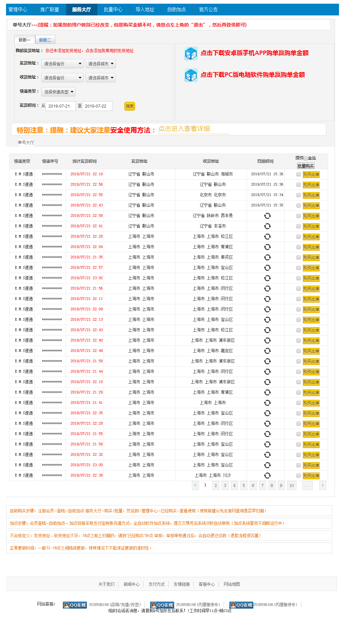The height and width of the screenshot is (622, 345).
Task: Click the refresh icon in the 22:35 row
Action: [267, 413]
